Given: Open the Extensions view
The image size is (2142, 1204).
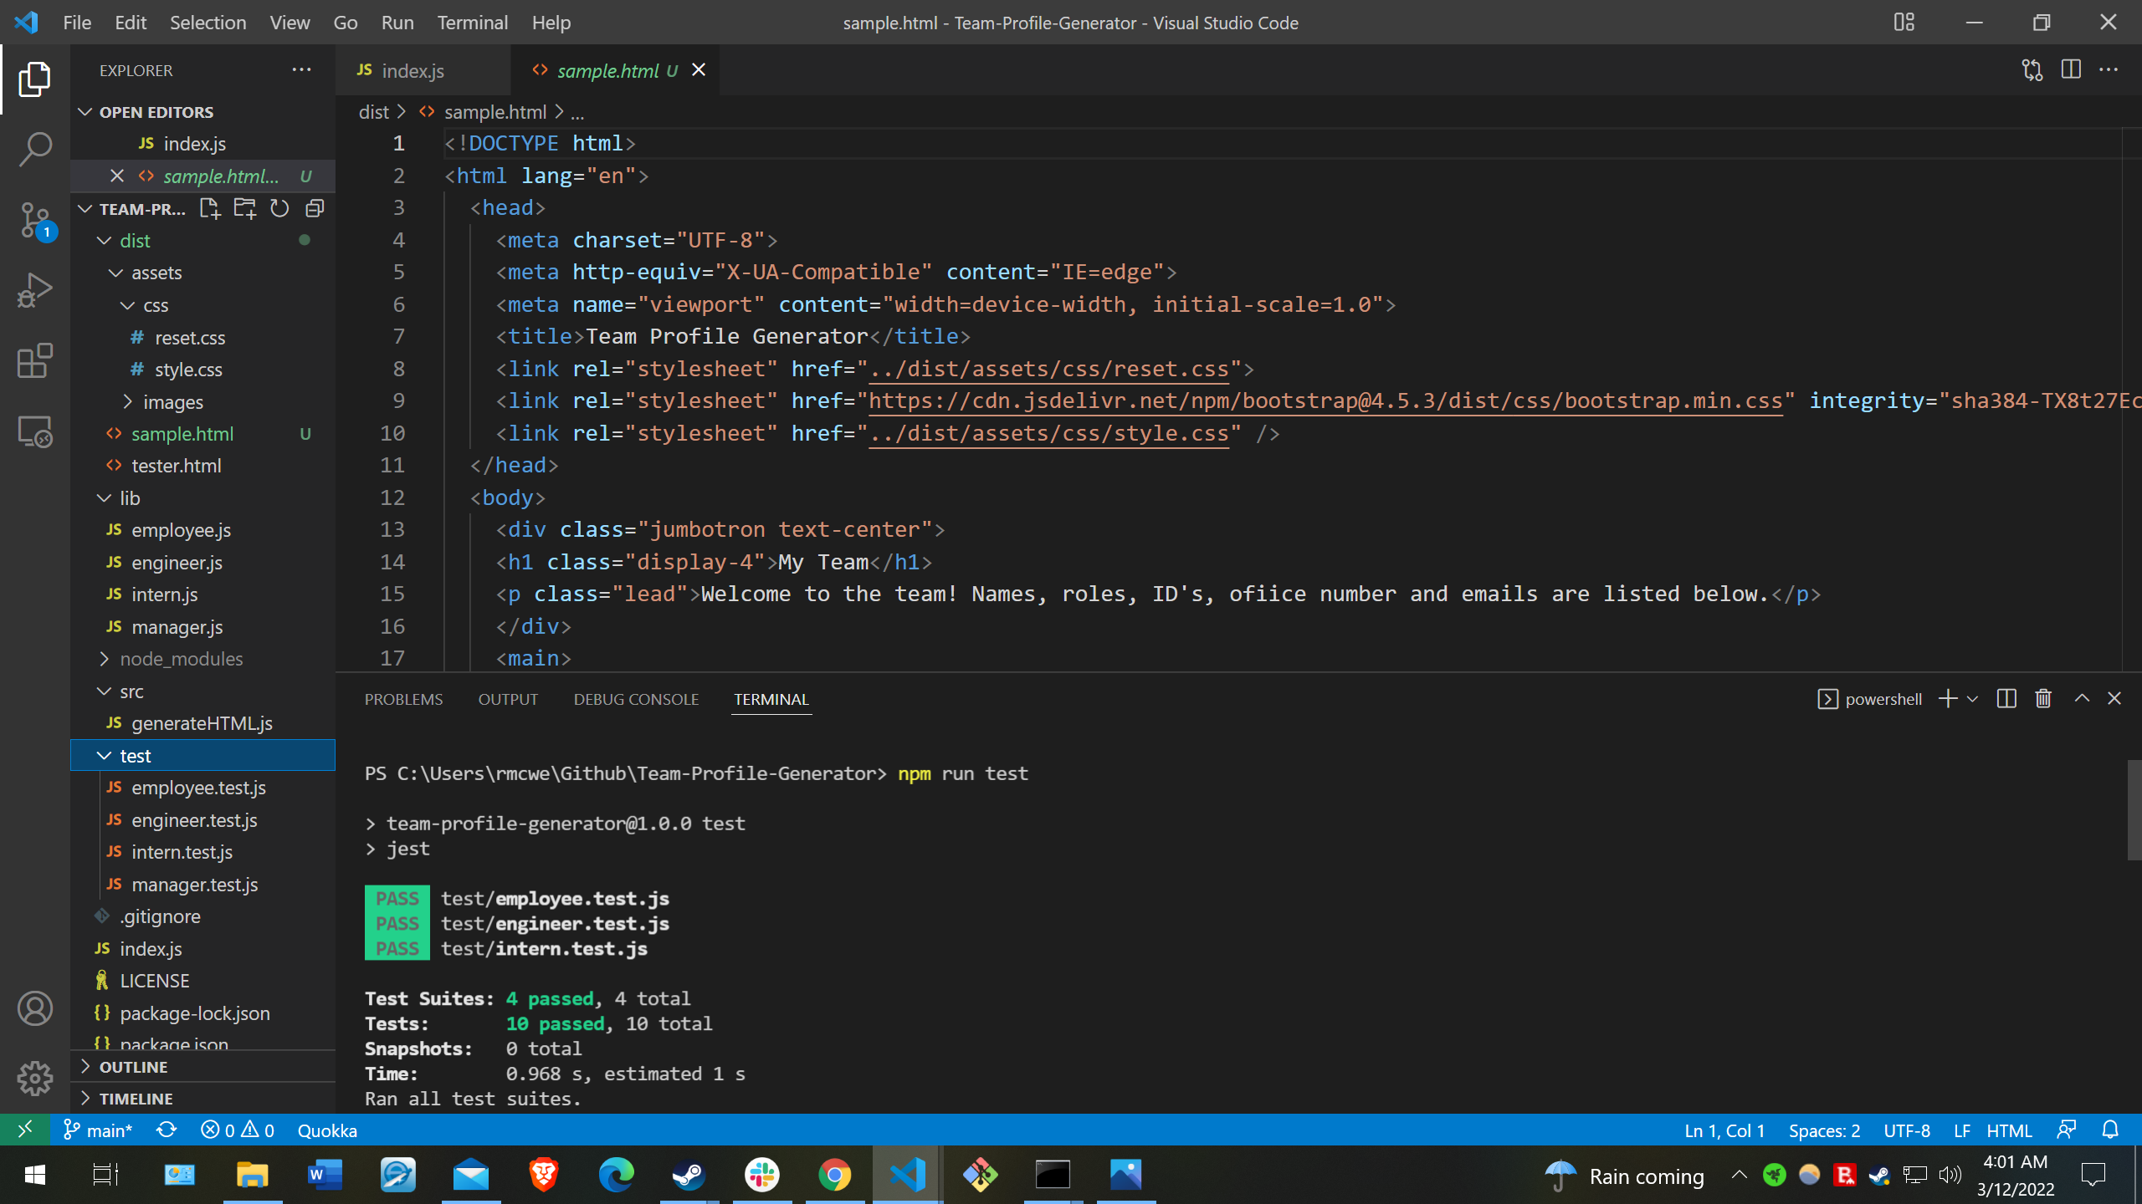Looking at the screenshot, I should [34, 360].
